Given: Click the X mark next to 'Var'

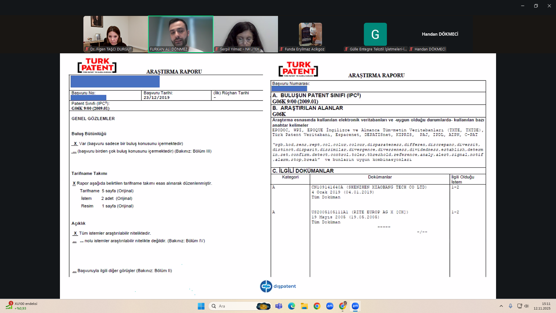Looking at the screenshot, I should 75,143.
